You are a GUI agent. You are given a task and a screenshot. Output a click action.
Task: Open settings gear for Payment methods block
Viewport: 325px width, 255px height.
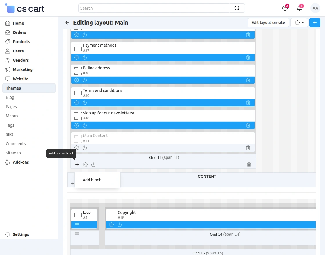pyautogui.click(x=77, y=57)
